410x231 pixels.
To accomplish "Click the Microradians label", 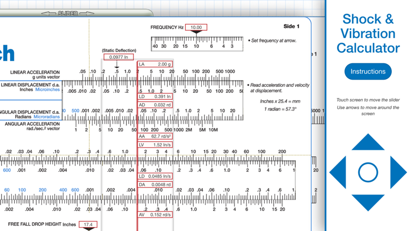I will (47, 117).
